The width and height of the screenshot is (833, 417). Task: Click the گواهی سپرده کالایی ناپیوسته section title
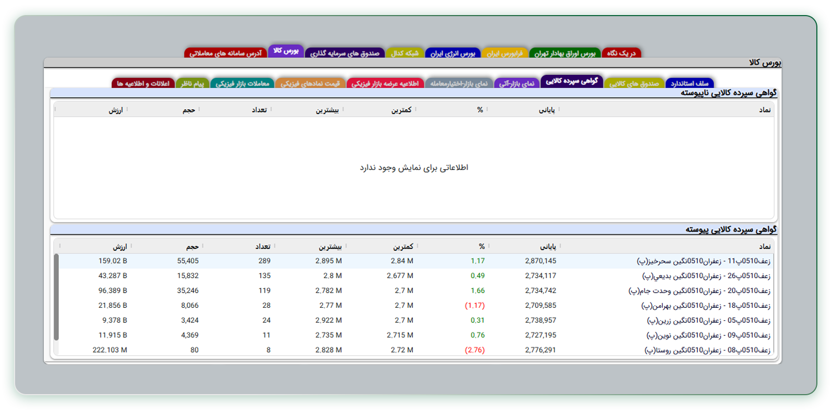tap(728, 93)
